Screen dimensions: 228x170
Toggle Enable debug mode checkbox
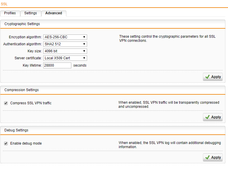pos(6,143)
